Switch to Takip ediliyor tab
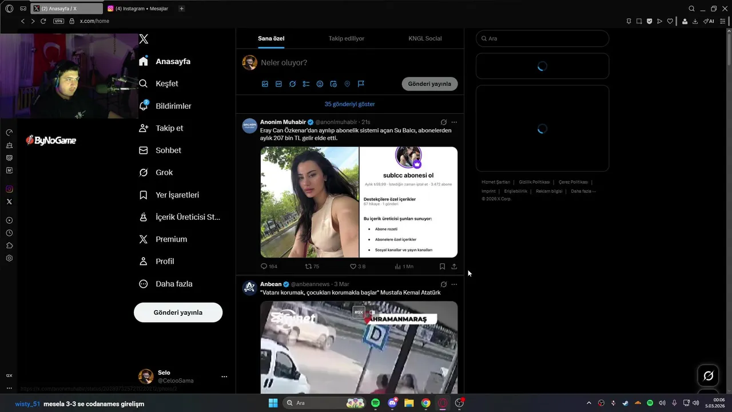This screenshot has height=412, width=732. [346, 38]
